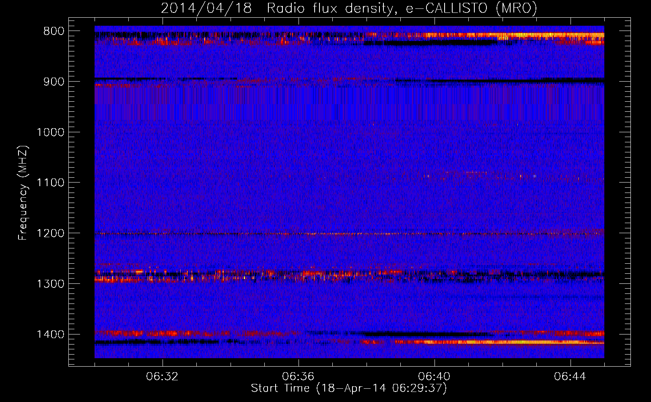Select the 900 frequency axis label
This screenshot has height=402, width=651.
(x=54, y=82)
